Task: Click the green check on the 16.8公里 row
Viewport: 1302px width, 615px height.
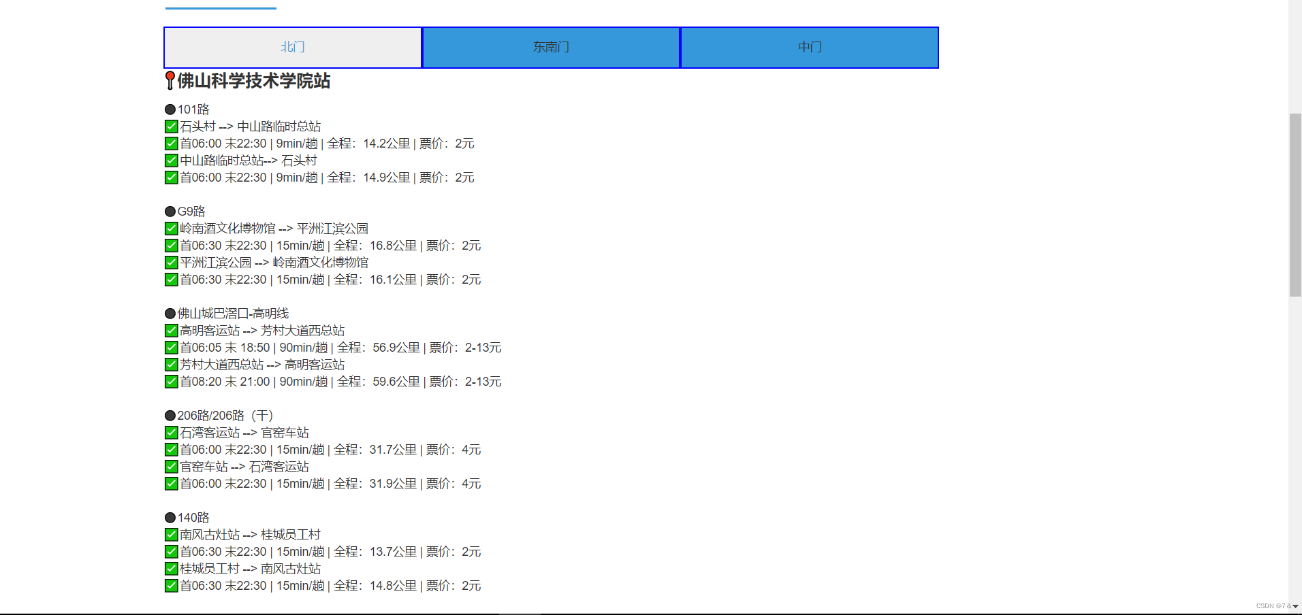Action: [x=172, y=246]
